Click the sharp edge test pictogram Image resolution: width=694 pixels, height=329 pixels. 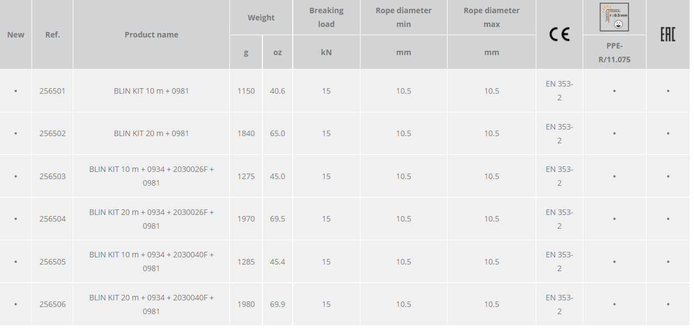click(x=614, y=17)
